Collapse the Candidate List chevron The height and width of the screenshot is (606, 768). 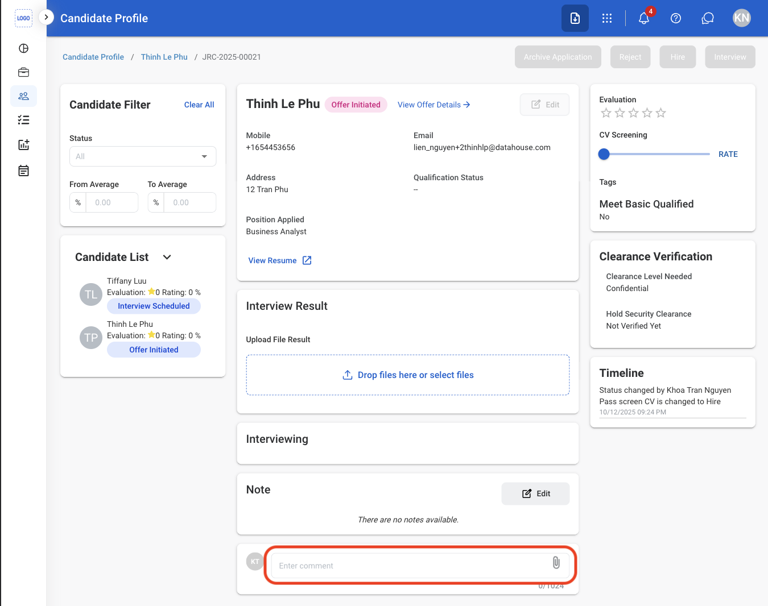click(x=167, y=257)
